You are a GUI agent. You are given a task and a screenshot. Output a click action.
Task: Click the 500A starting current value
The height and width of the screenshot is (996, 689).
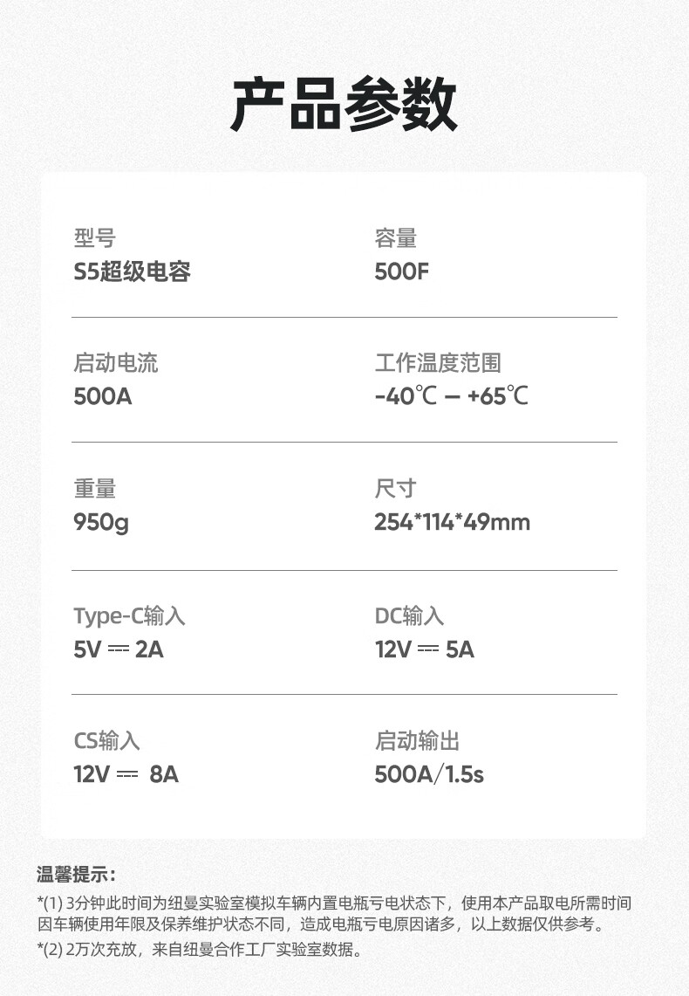(x=103, y=396)
